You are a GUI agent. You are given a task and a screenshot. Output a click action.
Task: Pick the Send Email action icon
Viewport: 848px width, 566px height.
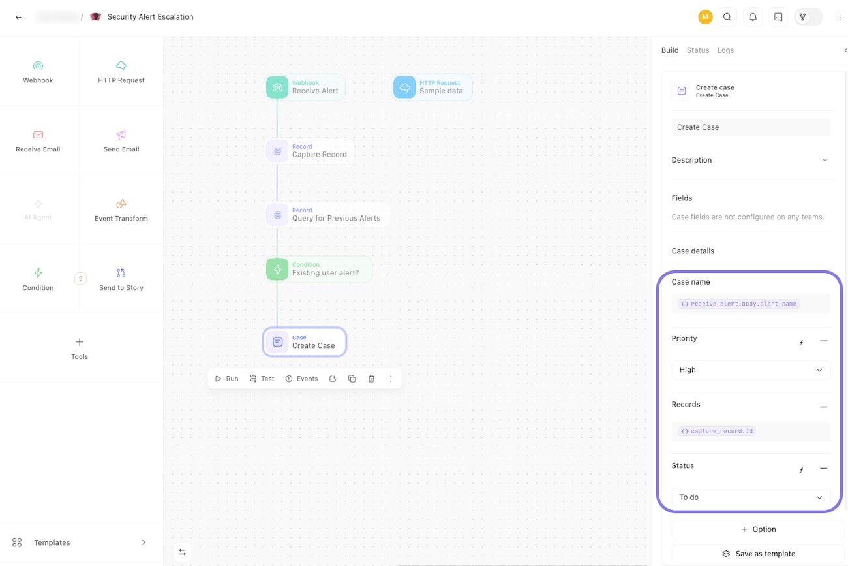tap(121, 134)
